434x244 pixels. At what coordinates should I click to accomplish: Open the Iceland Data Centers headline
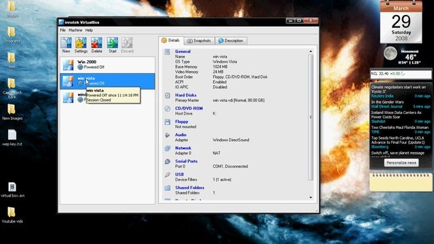click(x=396, y=115)
